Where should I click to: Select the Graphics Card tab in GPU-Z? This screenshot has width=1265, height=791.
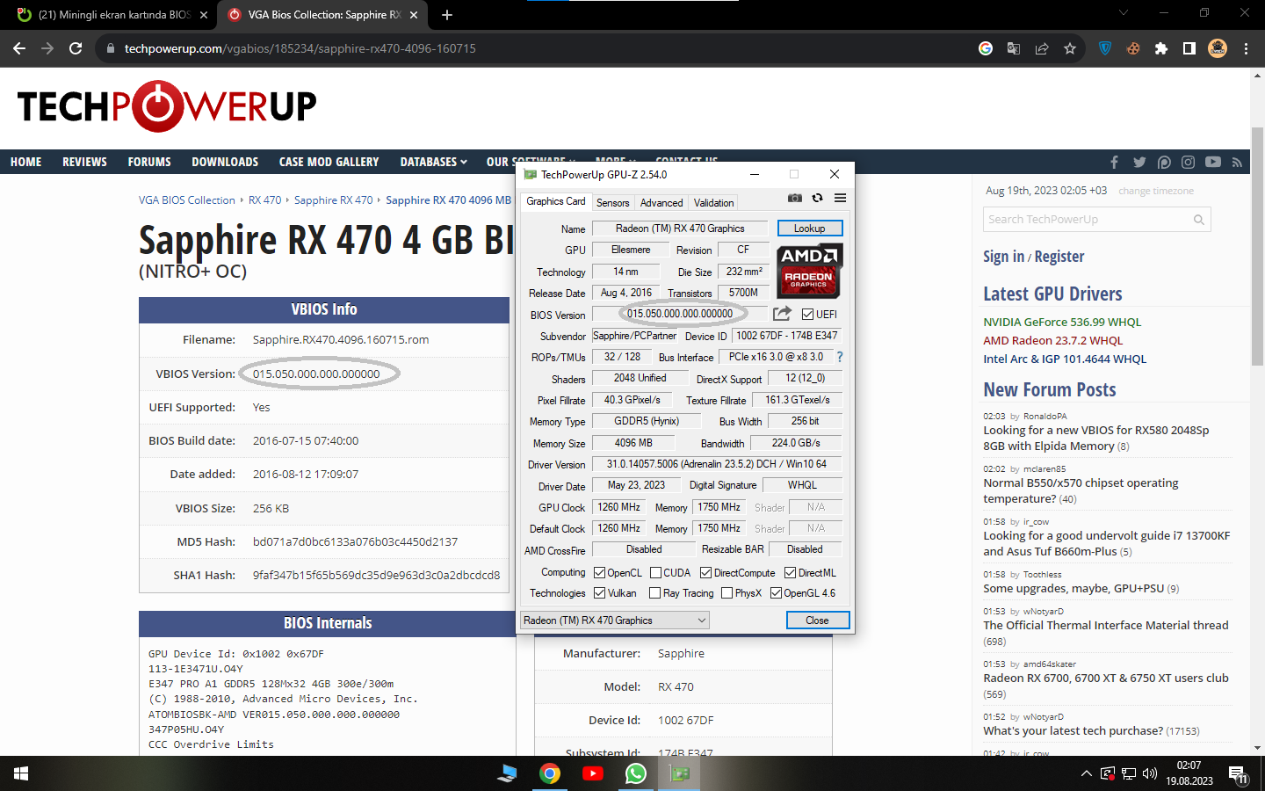[x=555, y=201]
